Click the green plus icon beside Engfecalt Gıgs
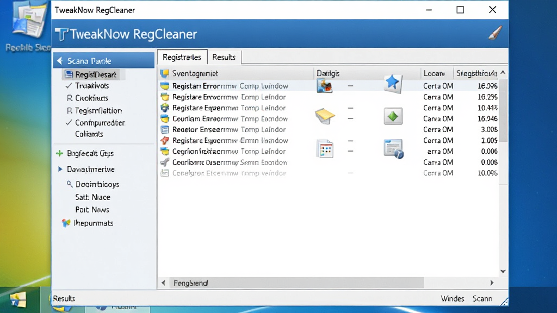 tap(60, 153)
